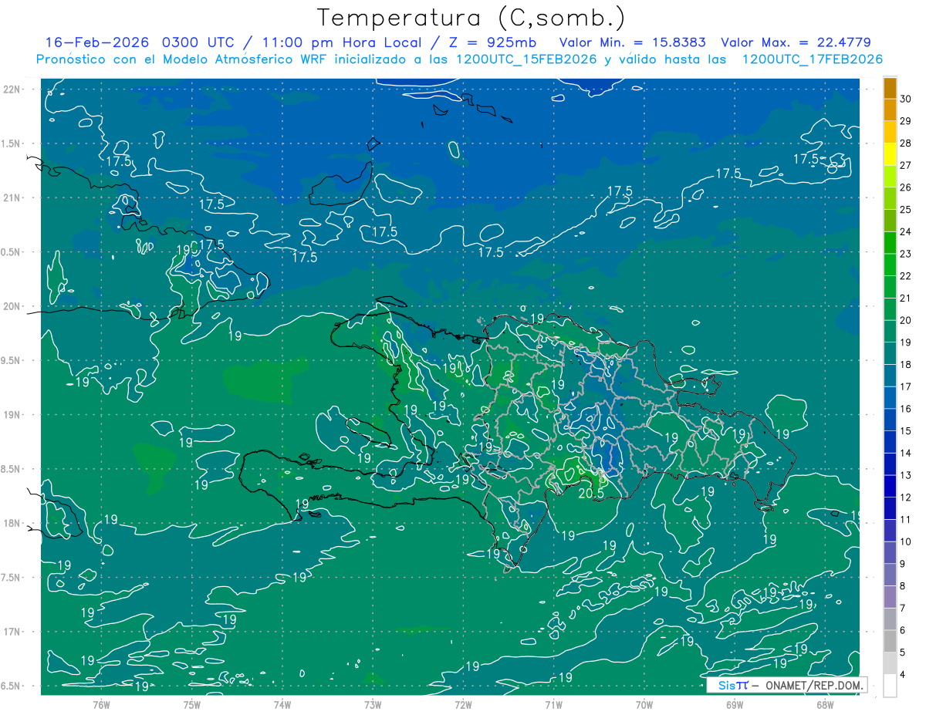
Task: Click the ONAMET/REP.DOM. credit label
Action: pos(815,685)
